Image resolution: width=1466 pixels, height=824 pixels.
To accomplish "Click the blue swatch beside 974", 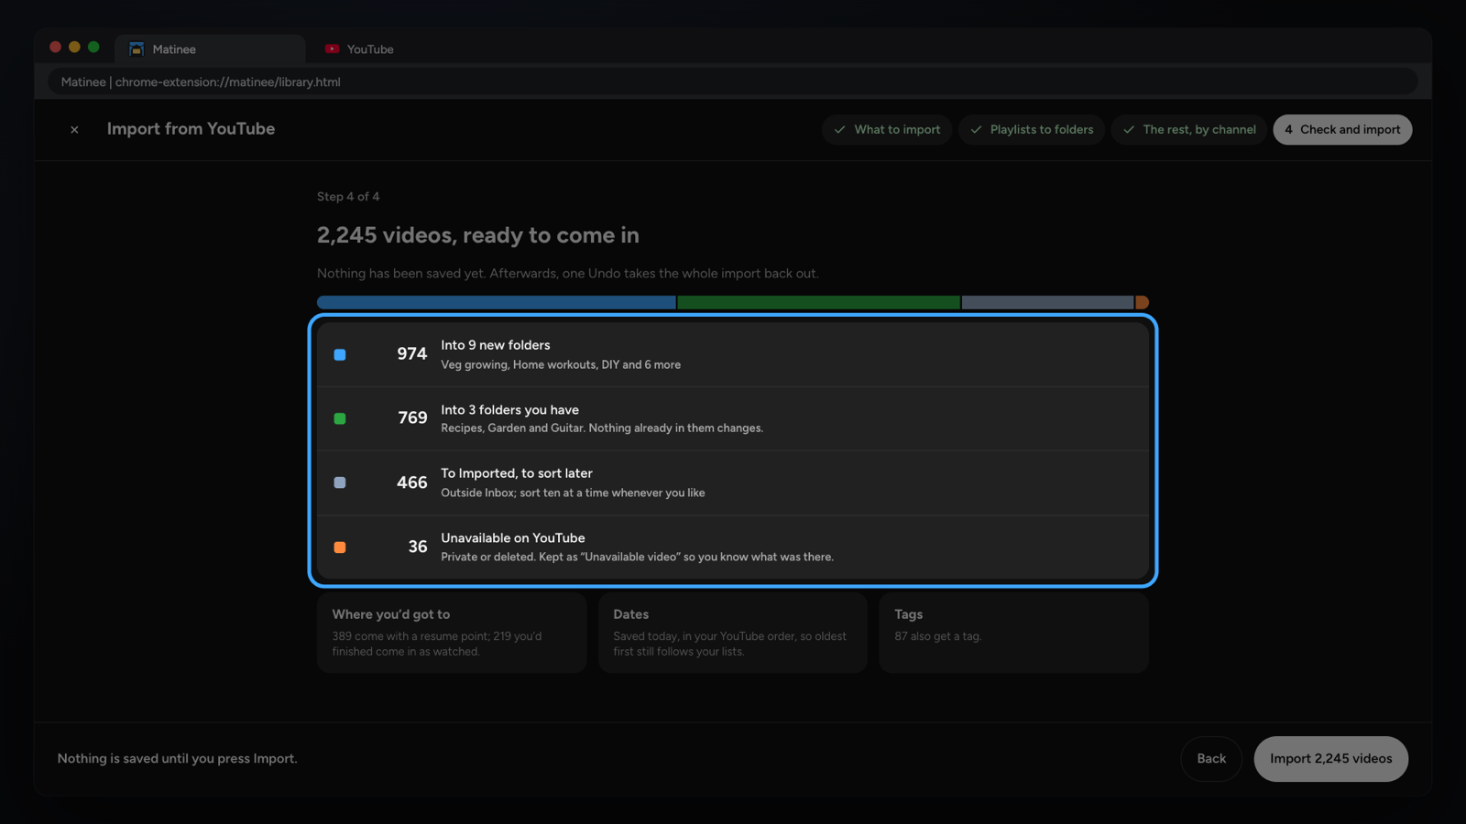I will coord(340,354).
